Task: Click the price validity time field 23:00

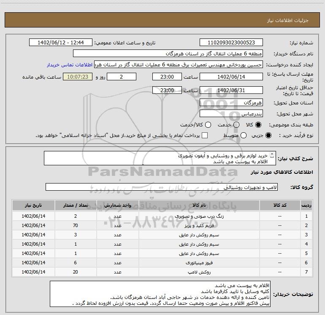Action: (167, 90)
